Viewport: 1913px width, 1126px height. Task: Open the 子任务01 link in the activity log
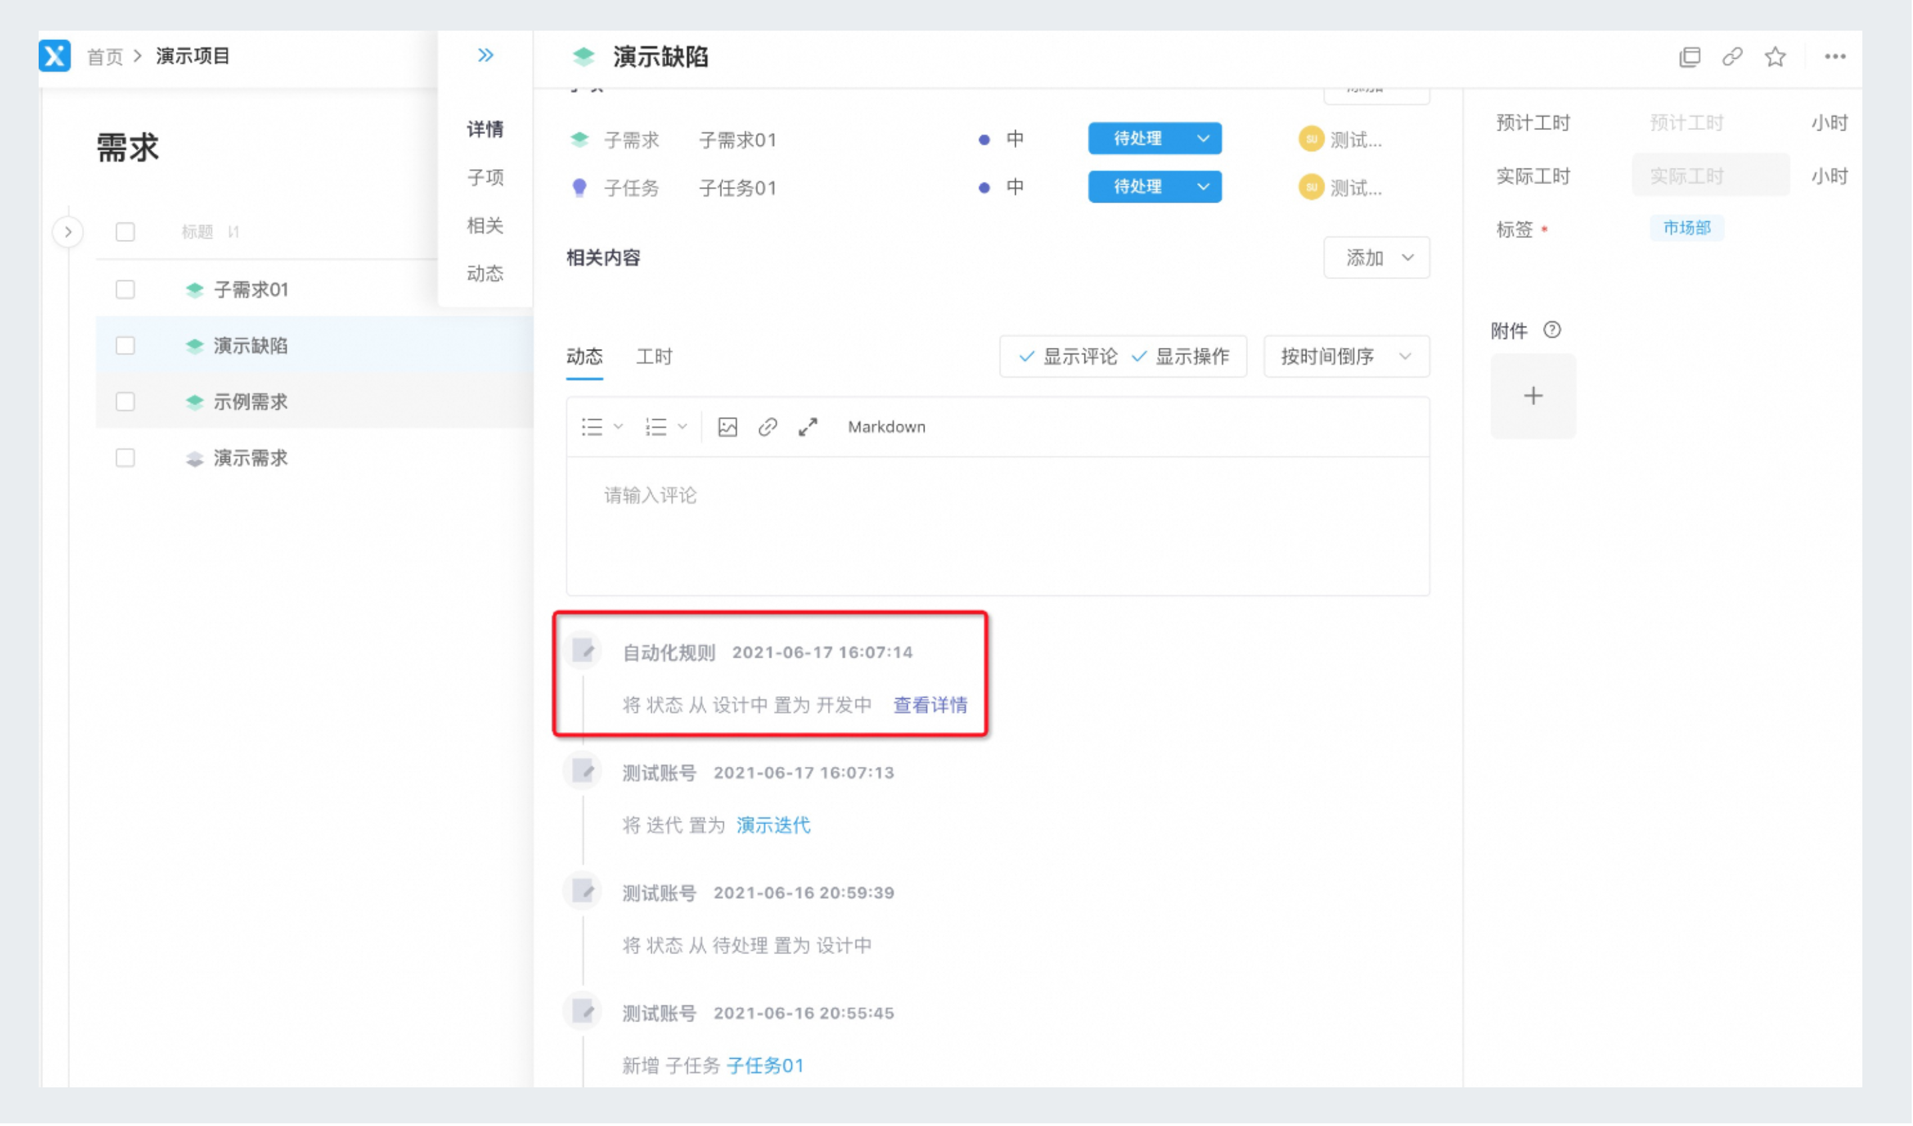click(765, 1066)
